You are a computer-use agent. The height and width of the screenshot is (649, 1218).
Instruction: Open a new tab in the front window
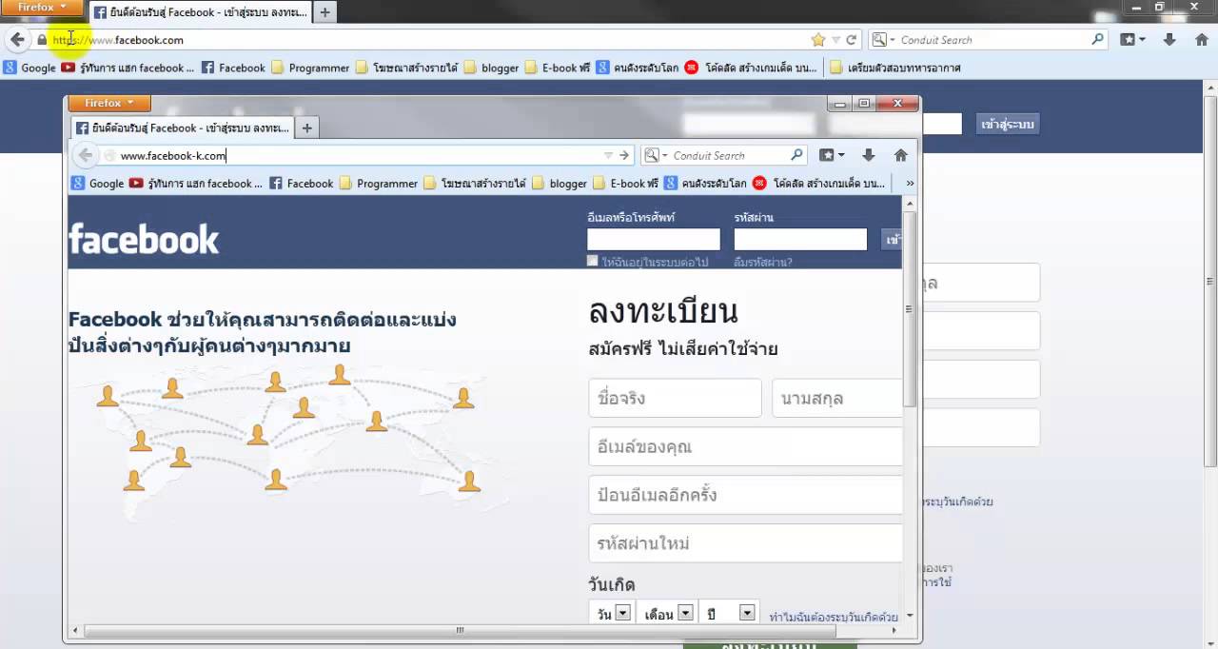tap(306, 128)
